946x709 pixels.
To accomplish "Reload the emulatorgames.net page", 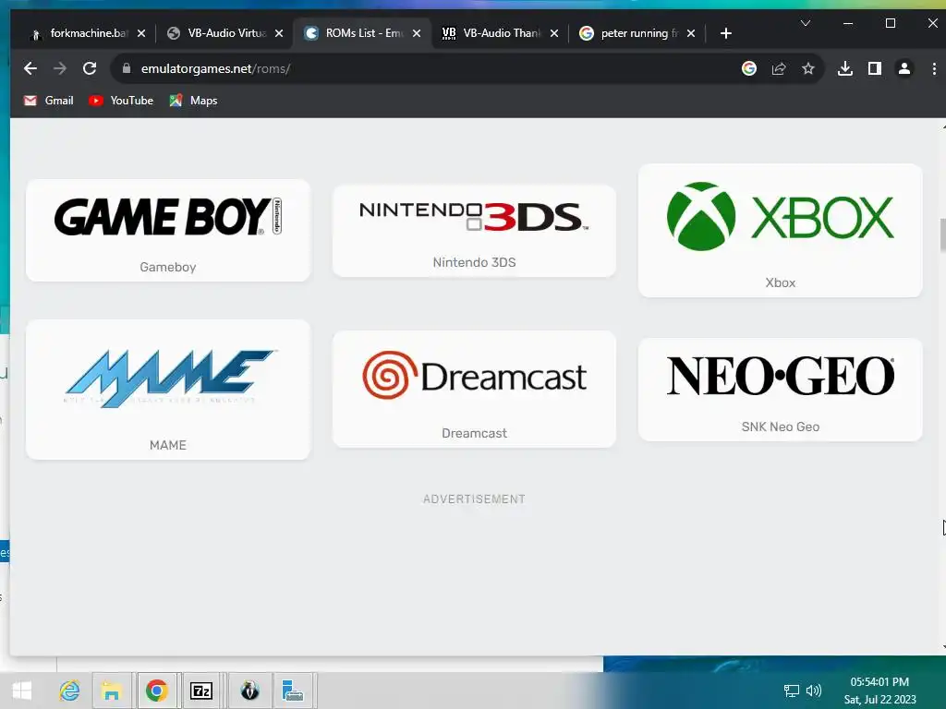I will 90,68.
